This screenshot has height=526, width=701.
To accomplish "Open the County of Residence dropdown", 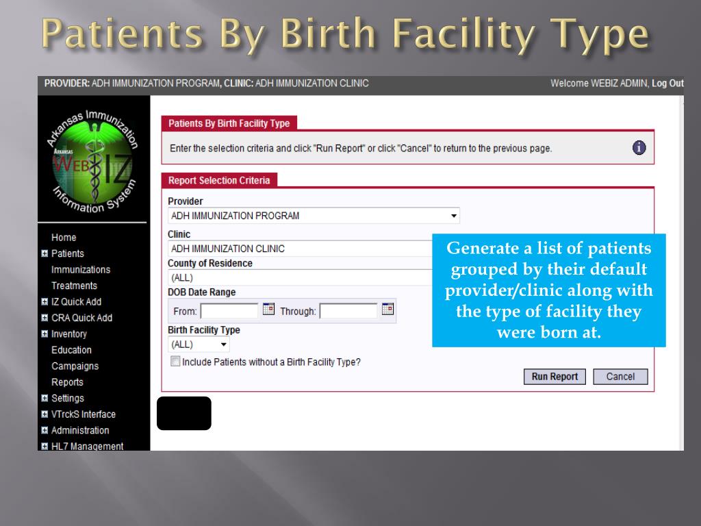I will 300,277.
